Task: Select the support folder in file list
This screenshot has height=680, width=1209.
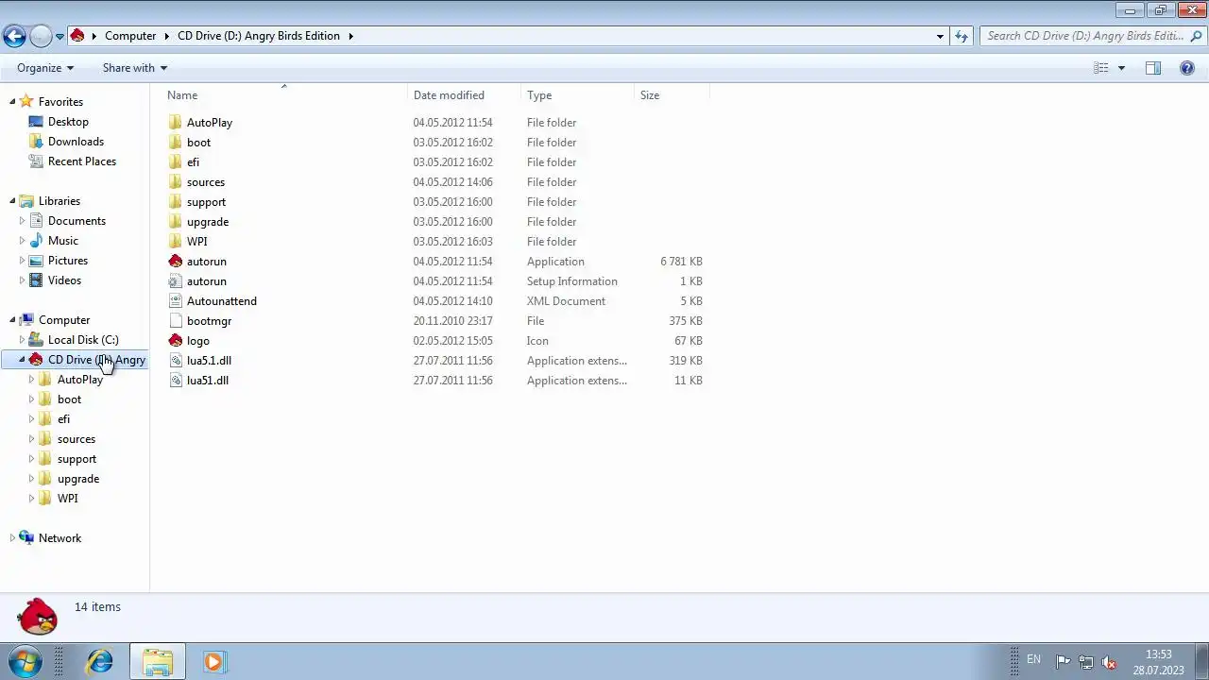Action: click(206, 202)
